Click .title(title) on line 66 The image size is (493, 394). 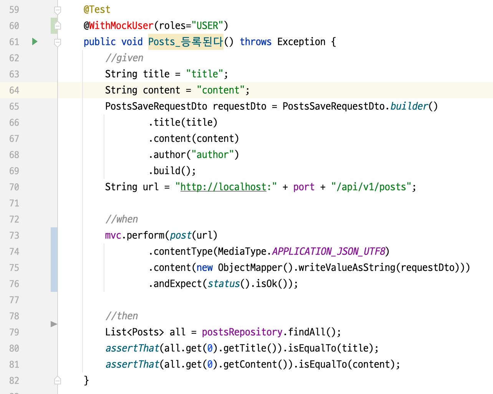click(183, 123)
